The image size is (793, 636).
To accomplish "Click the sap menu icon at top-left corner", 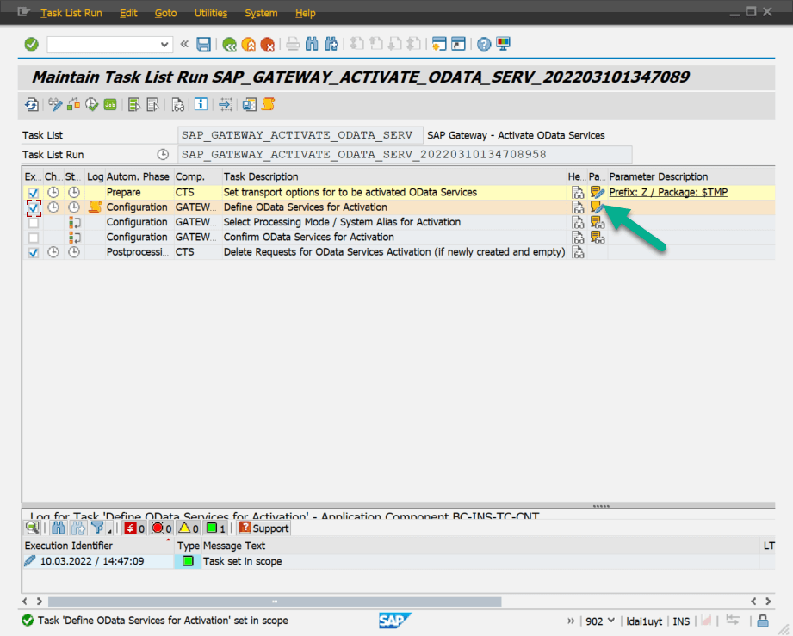I will (23, 12).
